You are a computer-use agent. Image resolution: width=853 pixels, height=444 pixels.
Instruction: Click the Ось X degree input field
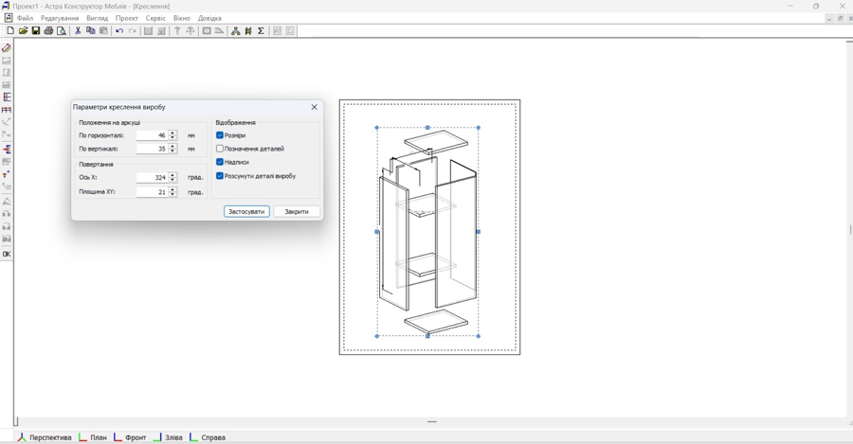click(x=153, y=177)
